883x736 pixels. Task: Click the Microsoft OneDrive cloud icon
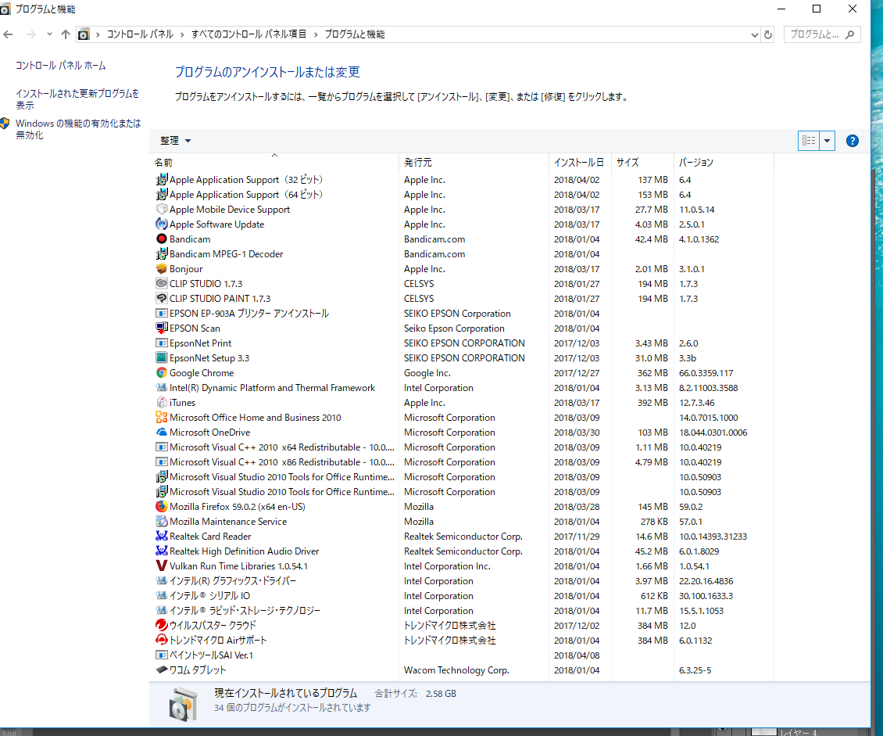click(x=162, y=433)
